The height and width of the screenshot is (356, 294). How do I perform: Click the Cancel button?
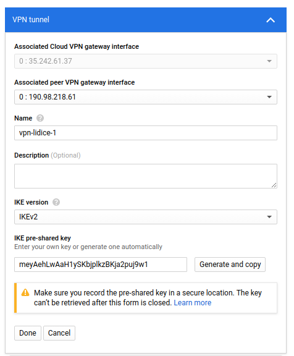59,333
